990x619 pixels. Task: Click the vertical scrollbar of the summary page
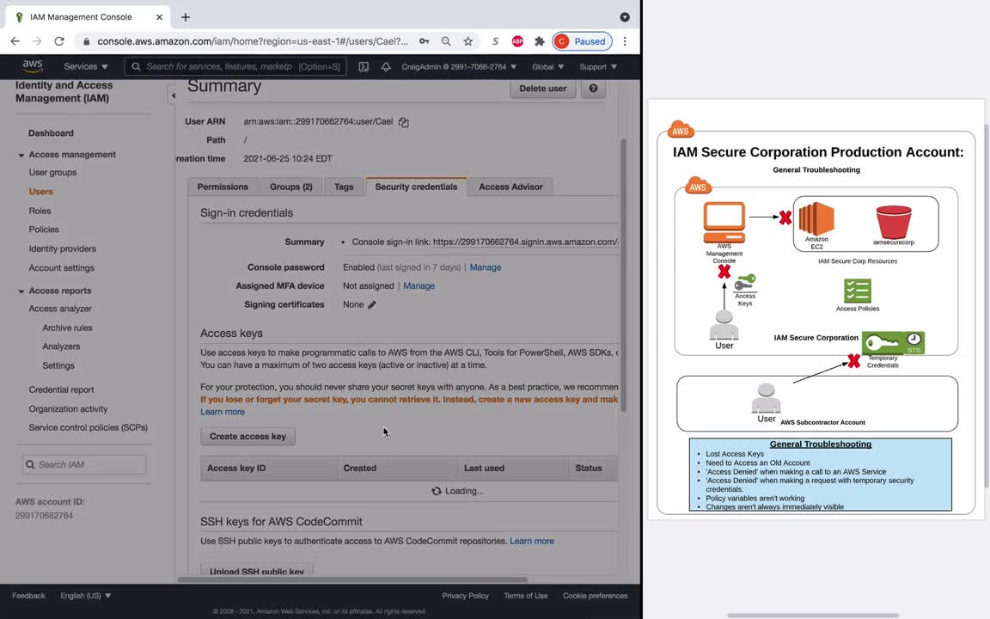(623, 275)
